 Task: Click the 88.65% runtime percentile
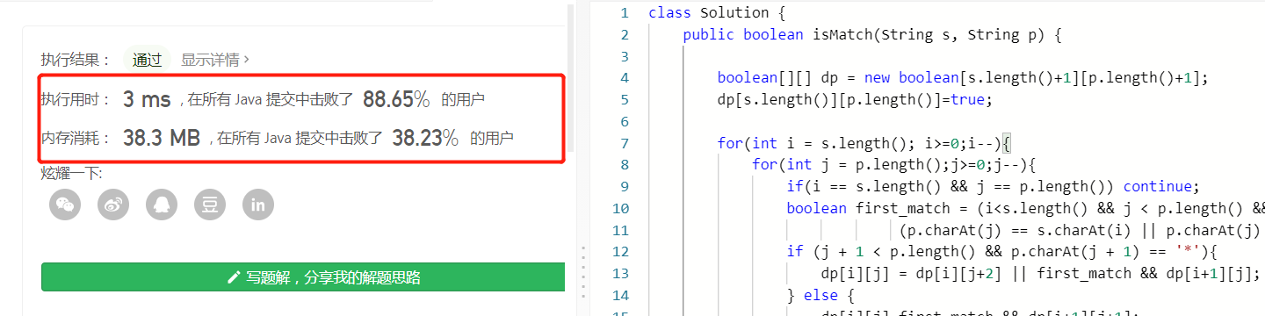point(396,100)
